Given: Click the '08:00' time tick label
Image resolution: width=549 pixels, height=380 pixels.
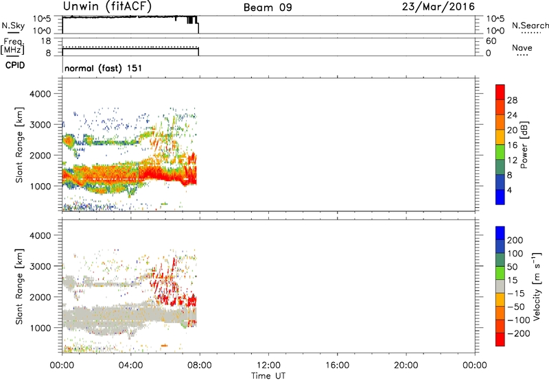Looking at the screenshot, I should pos(200,366).
